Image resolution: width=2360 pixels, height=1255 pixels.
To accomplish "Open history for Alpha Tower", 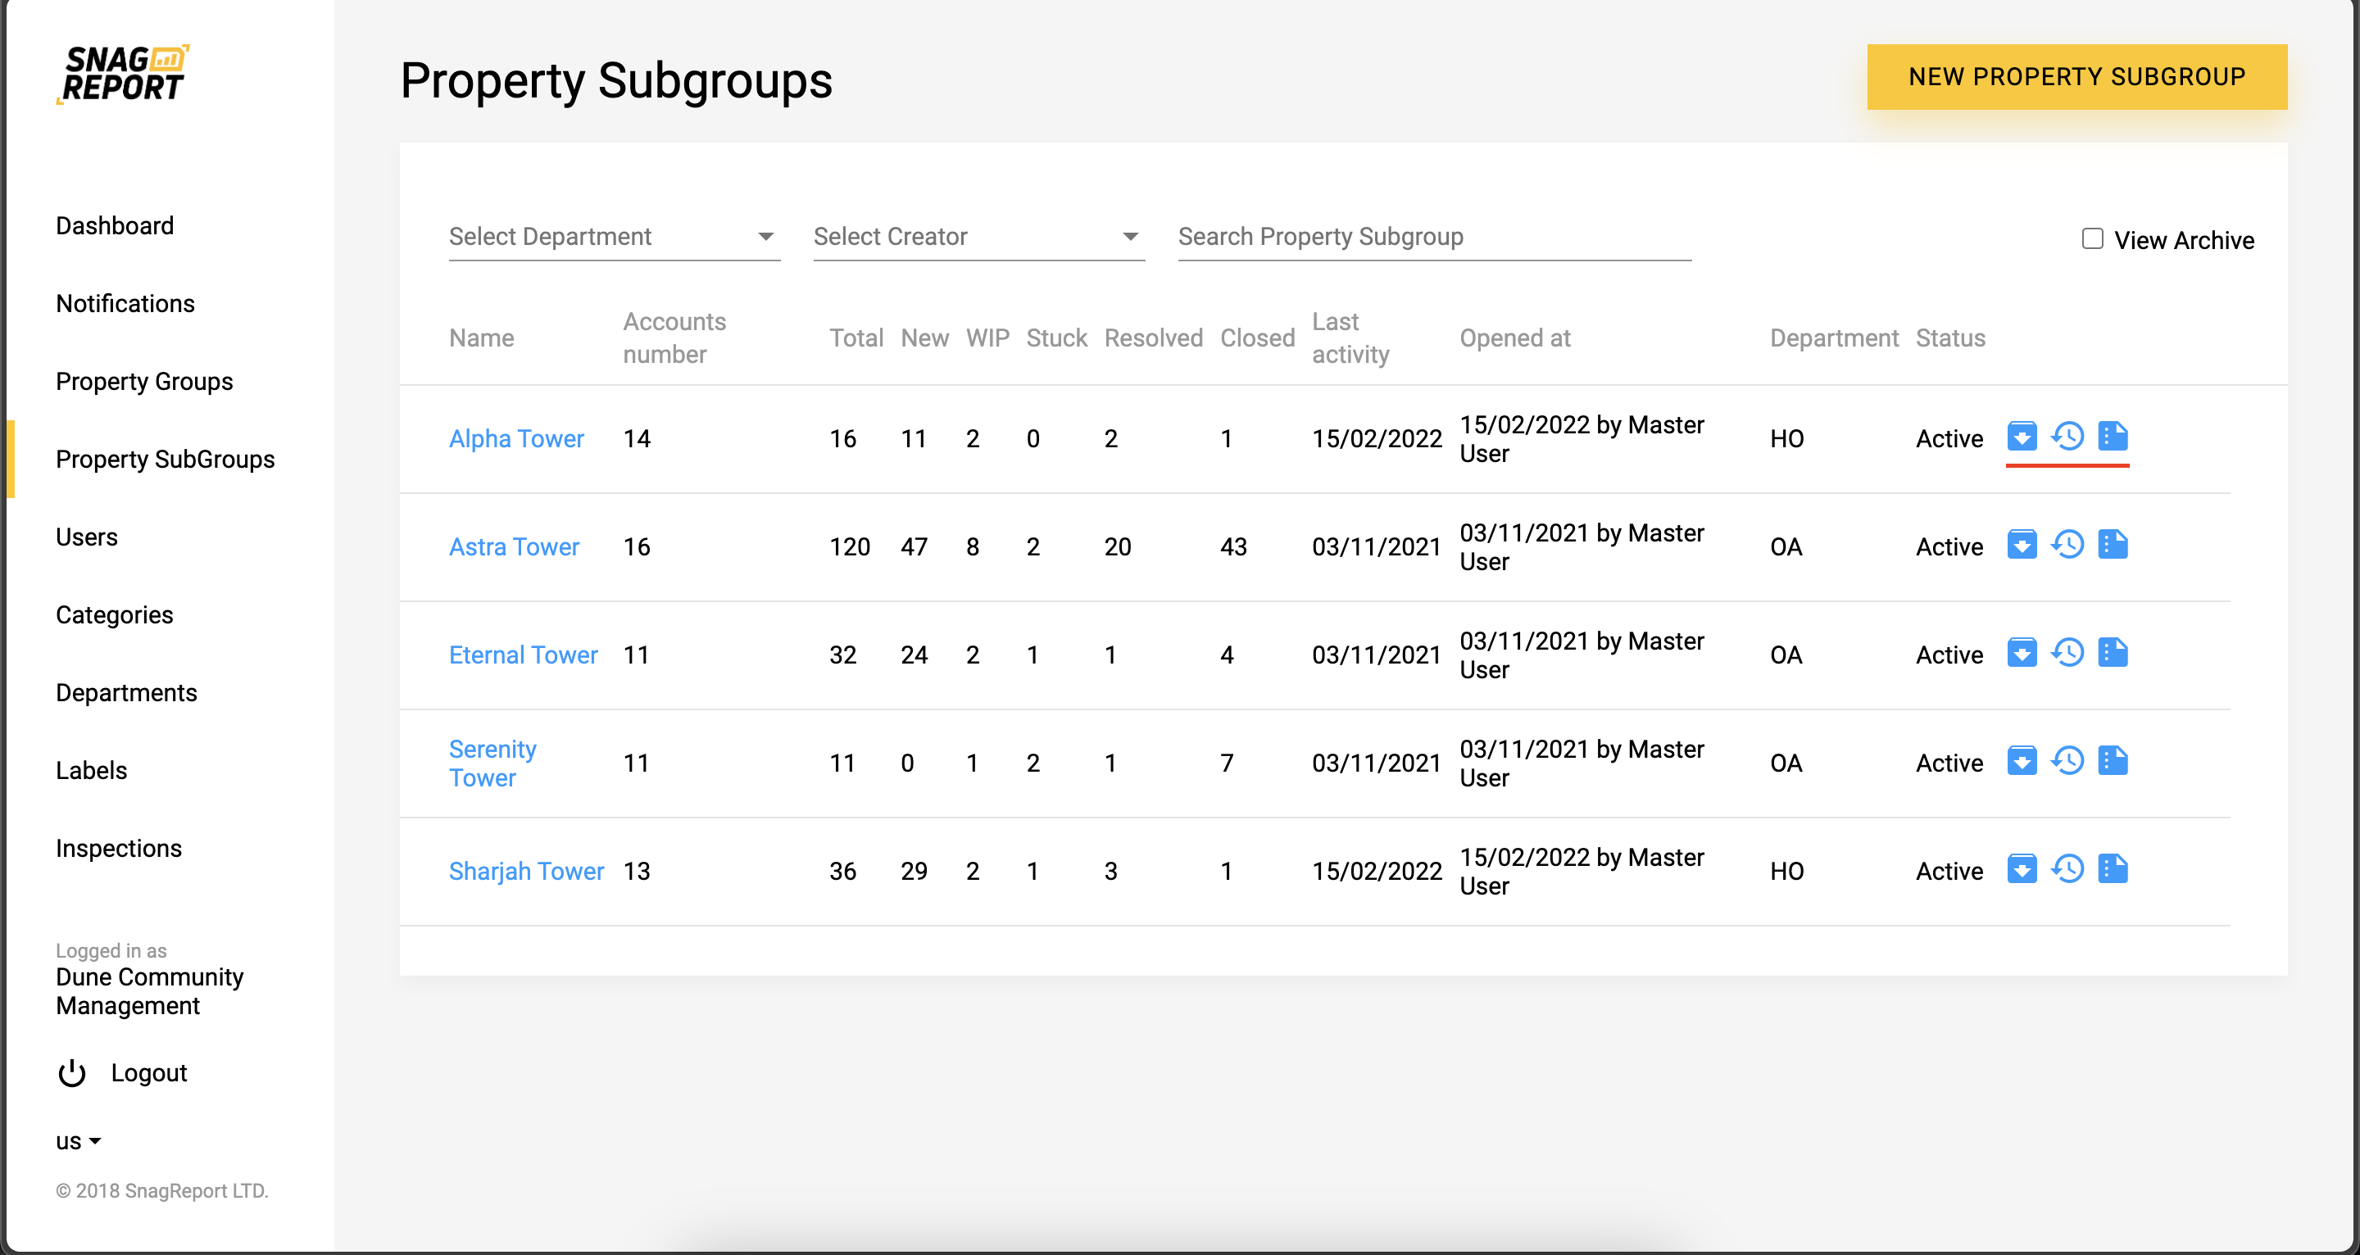I will coord(2067,437).
